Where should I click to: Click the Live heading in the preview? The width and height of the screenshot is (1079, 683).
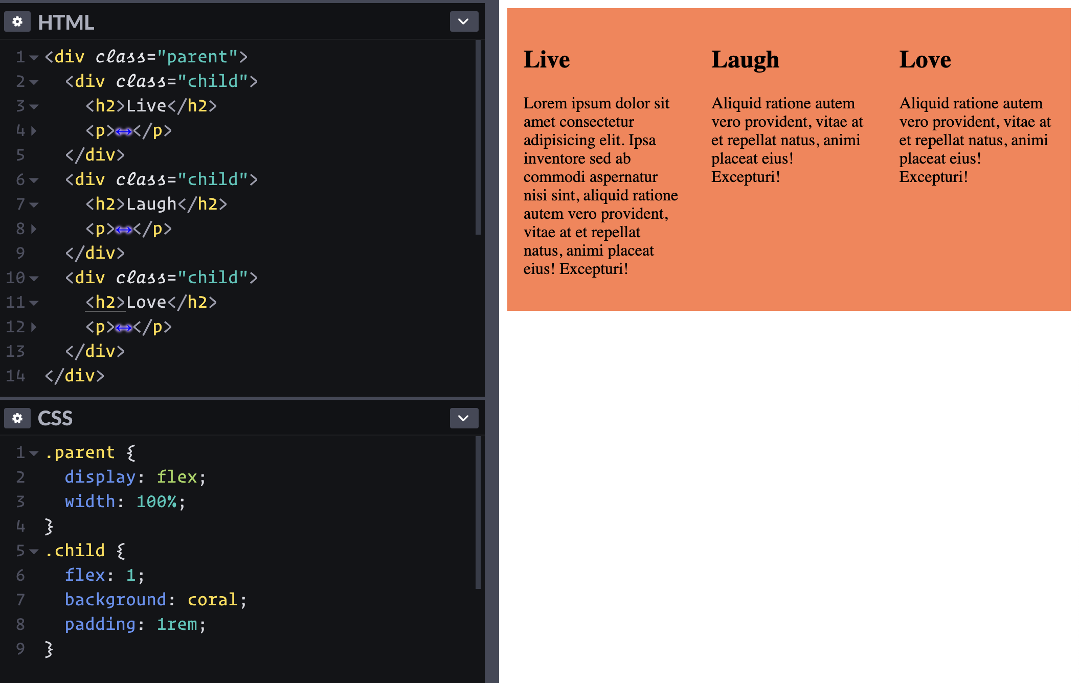[547, 60]
